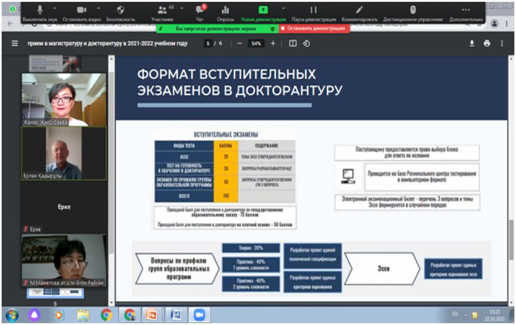516x325 pixels.
Task: Toggle the PDF sidebar hamburger menu
Action: pos(15,44)
